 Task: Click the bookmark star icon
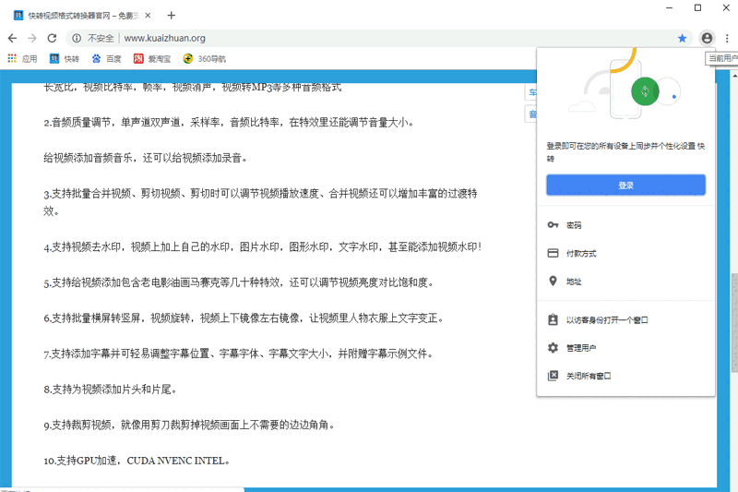pos(683,38)
